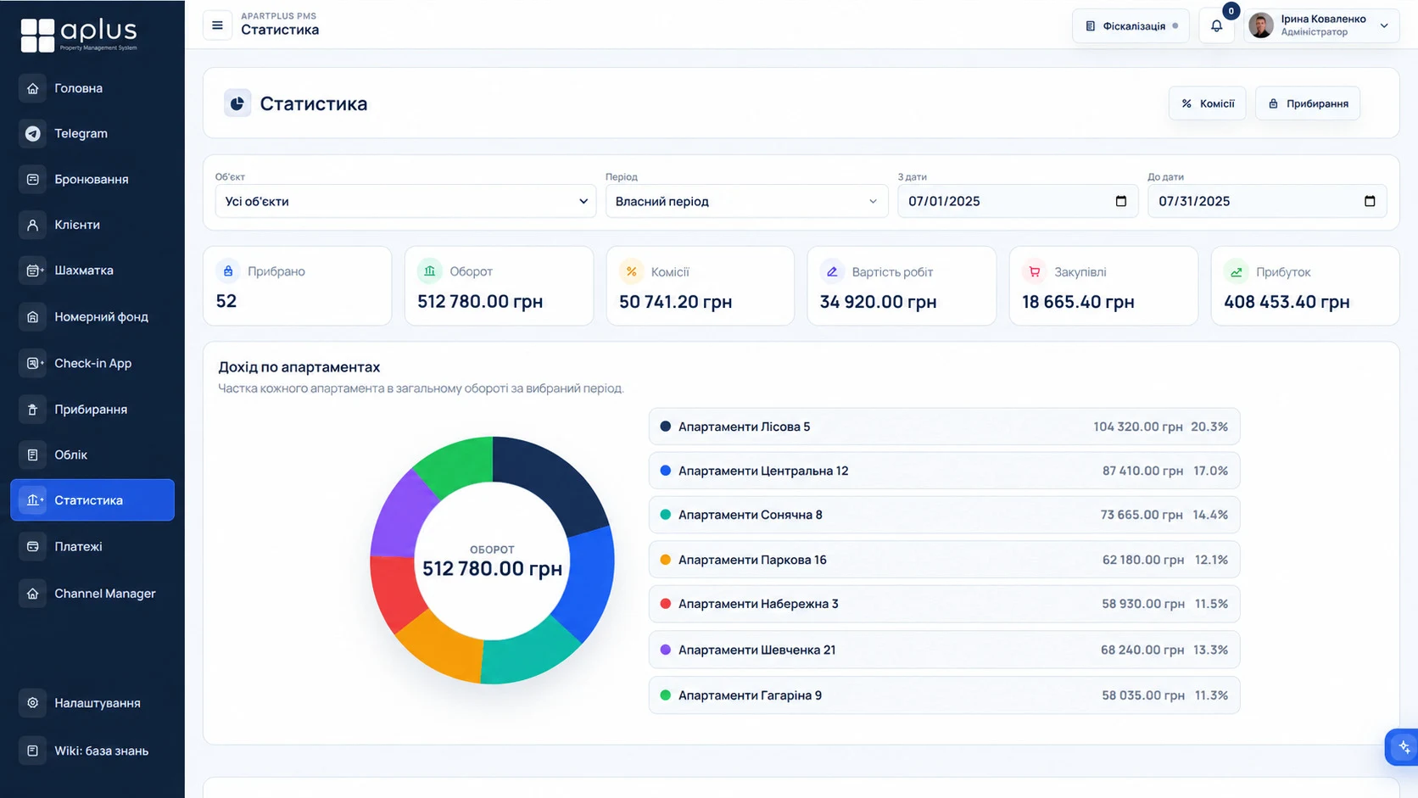Open the notifications bell

(1216, 25)
